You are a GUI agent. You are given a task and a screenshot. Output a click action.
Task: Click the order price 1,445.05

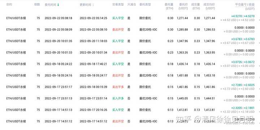point(182,98)
